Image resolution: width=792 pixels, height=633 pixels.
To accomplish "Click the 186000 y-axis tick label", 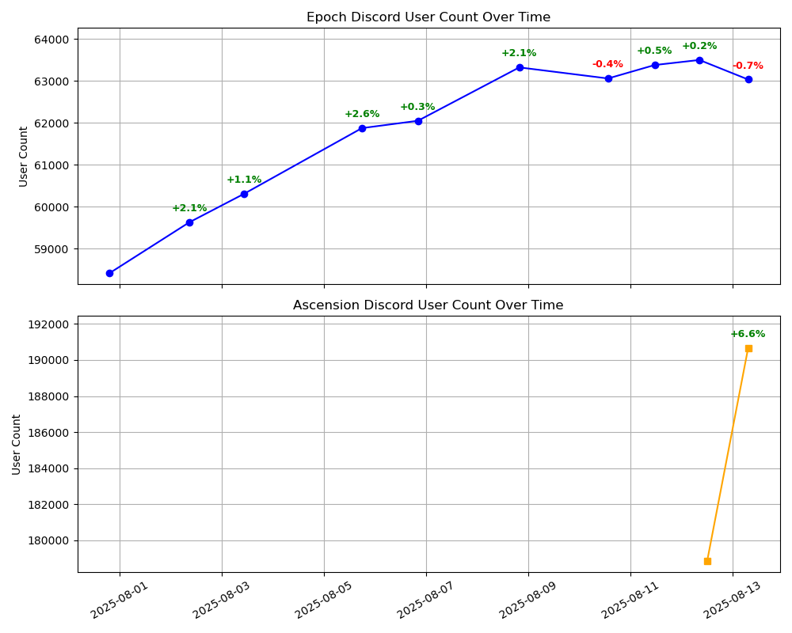I will click(x=48, y=433).
